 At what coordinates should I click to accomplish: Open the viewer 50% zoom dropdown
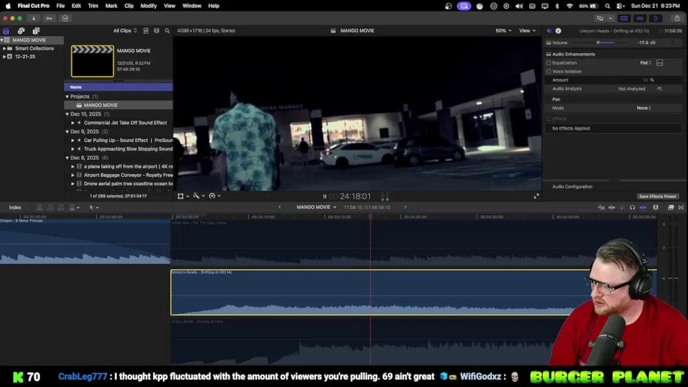[x=503, y=31]
